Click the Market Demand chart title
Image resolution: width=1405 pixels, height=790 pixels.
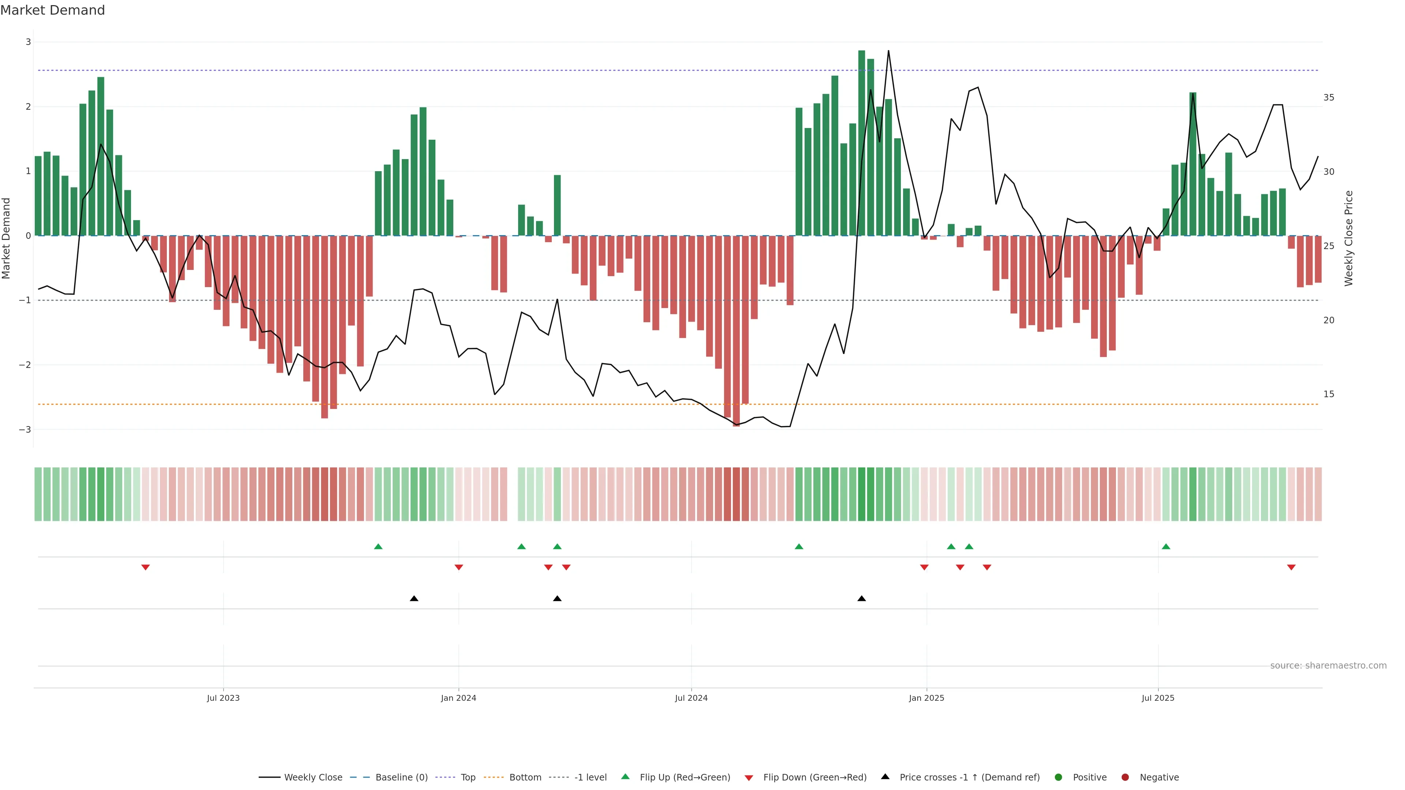click(x=52, y=10)
